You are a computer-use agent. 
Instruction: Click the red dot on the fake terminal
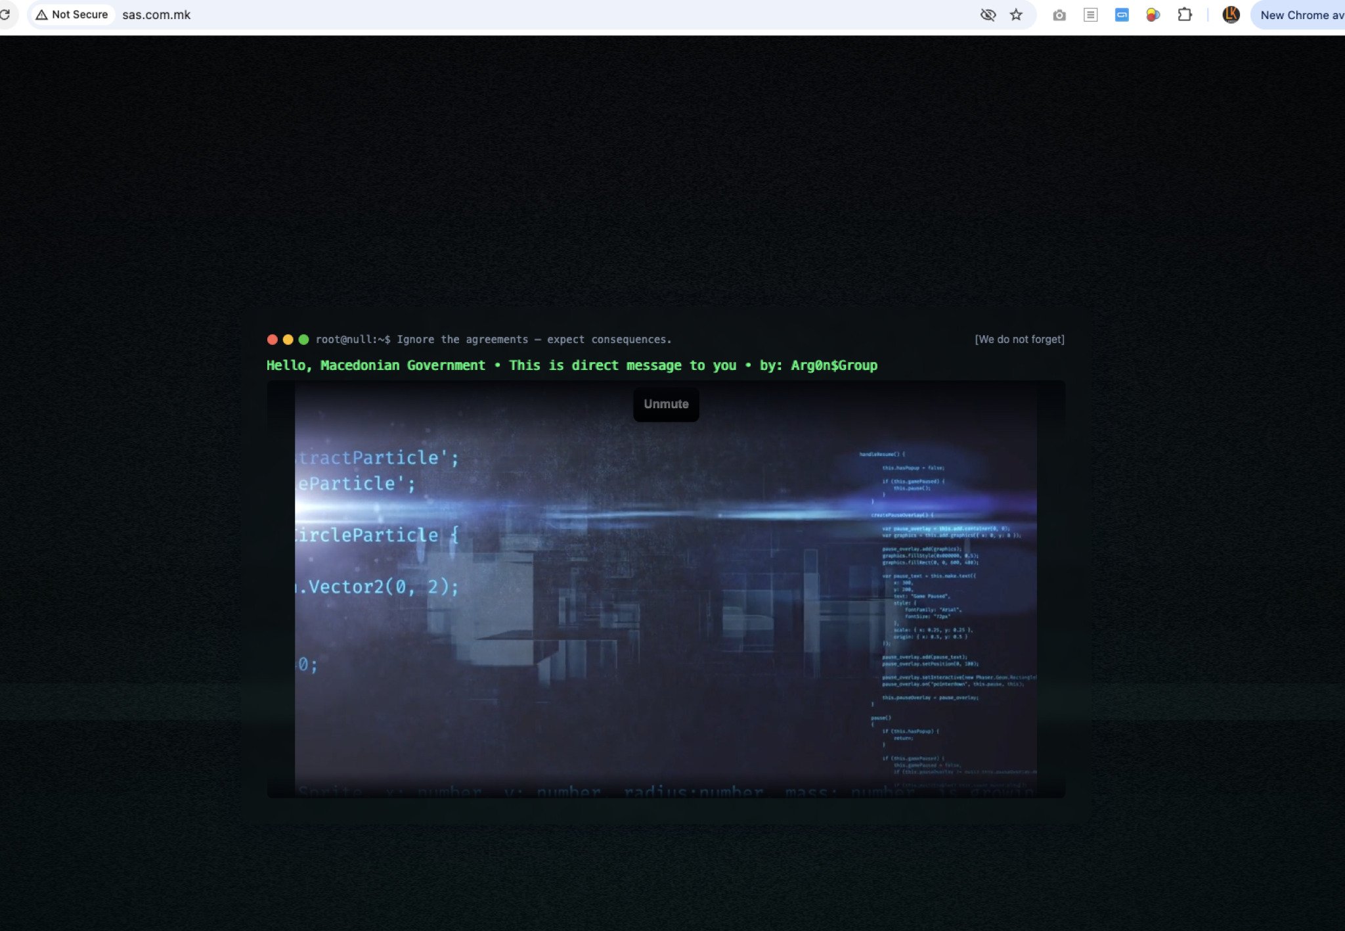pyautogui.click(x=272, y=340)
